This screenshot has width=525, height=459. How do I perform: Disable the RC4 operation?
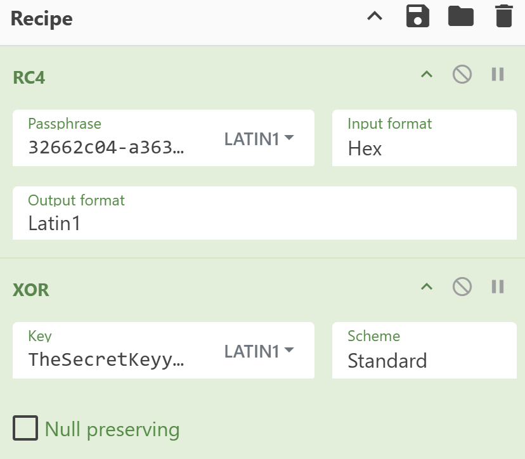(462, 75)
